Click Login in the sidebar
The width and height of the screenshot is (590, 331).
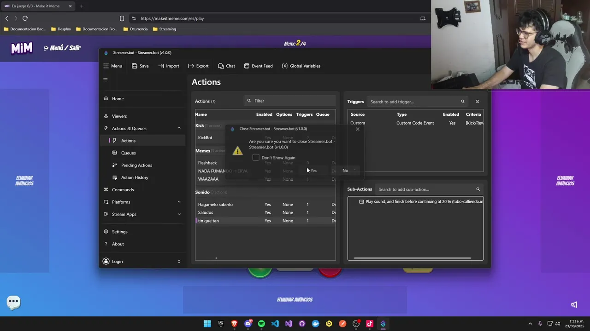pyautogui.click(x=118, y=261)
